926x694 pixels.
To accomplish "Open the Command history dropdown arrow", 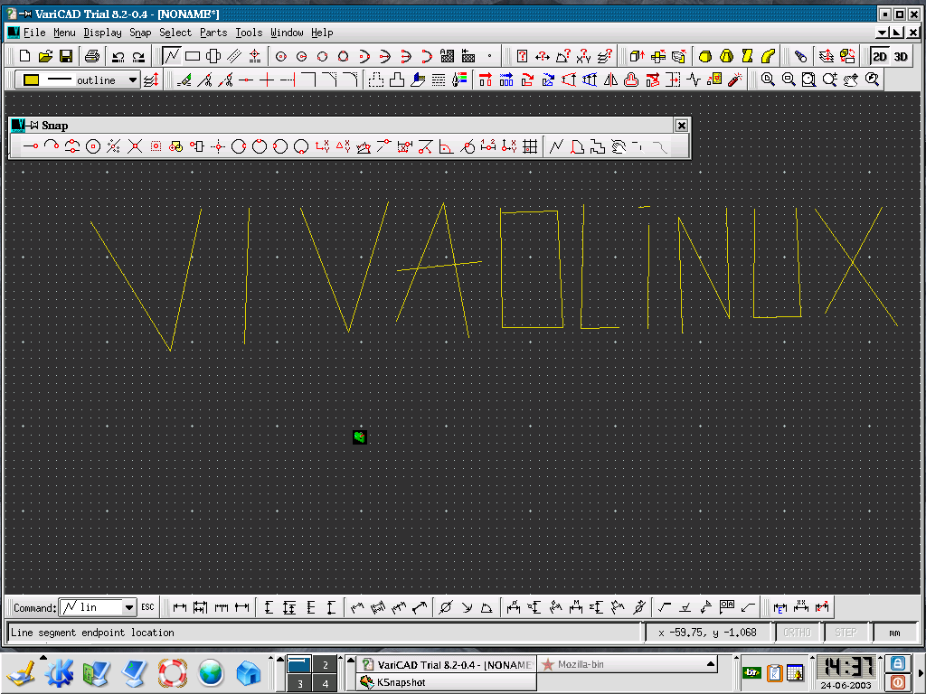I will point(128,607).
